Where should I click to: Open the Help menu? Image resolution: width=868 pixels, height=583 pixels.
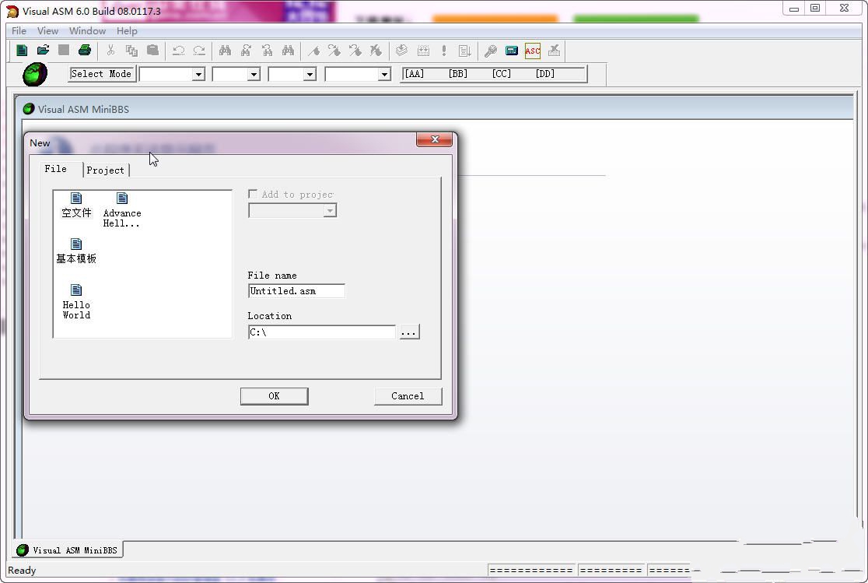coord(127,31)
